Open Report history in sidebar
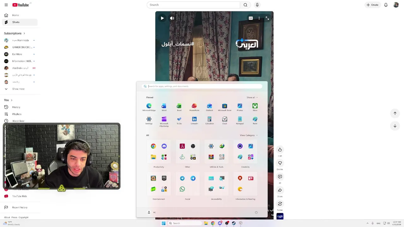The image size is (404, 227). click(x=20, y=207)
